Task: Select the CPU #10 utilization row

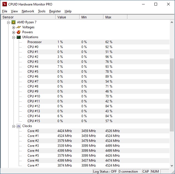Action: (x=98, y=96)
